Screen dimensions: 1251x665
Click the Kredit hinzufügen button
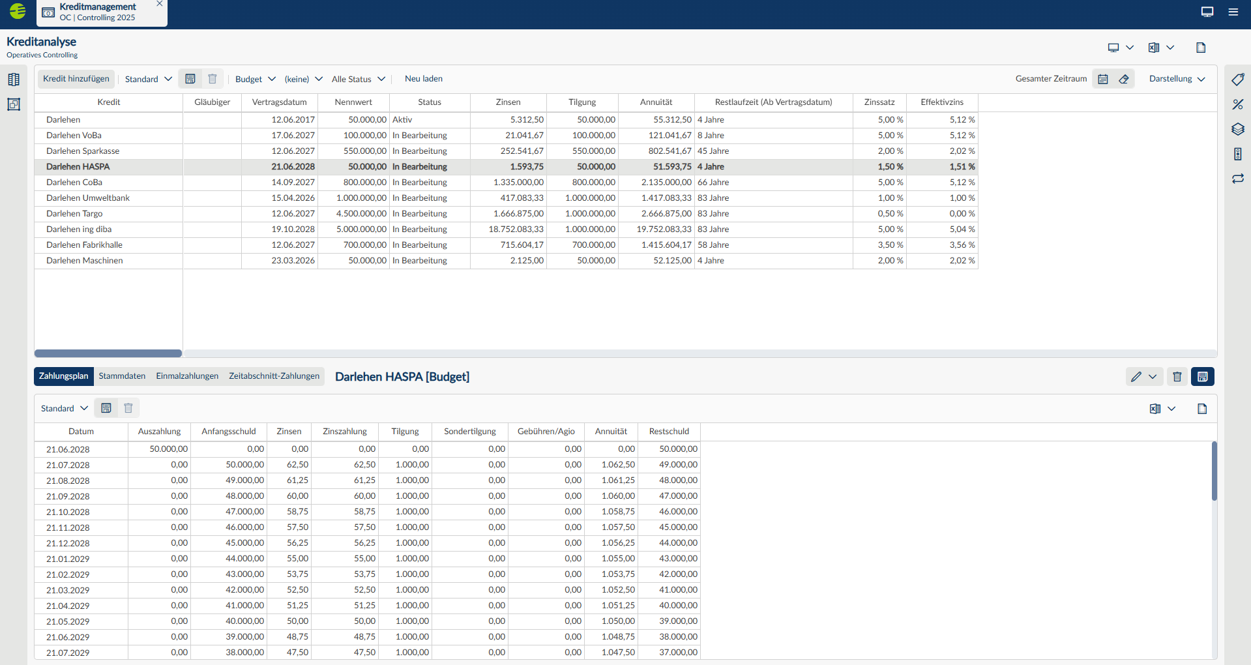click(x=76, y=79)
